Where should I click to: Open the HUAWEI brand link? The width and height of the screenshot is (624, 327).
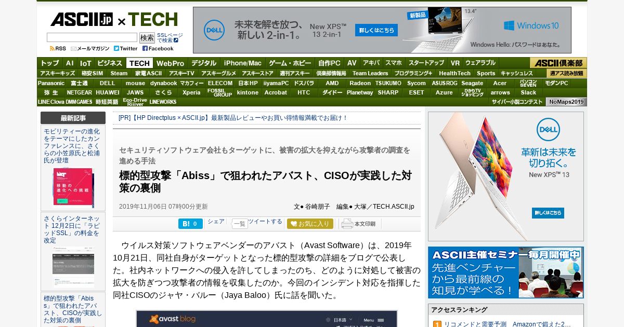point(108,92)
